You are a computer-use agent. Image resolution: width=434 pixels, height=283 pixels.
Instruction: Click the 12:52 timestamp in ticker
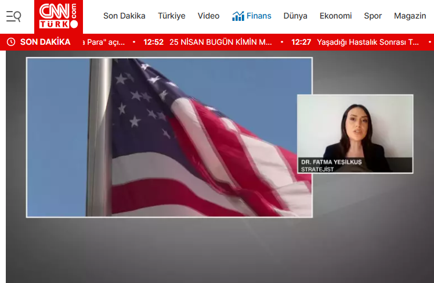[x=154, y=42]
